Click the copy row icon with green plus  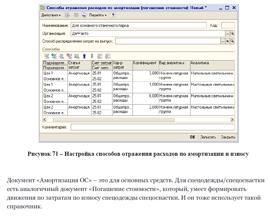54,56
